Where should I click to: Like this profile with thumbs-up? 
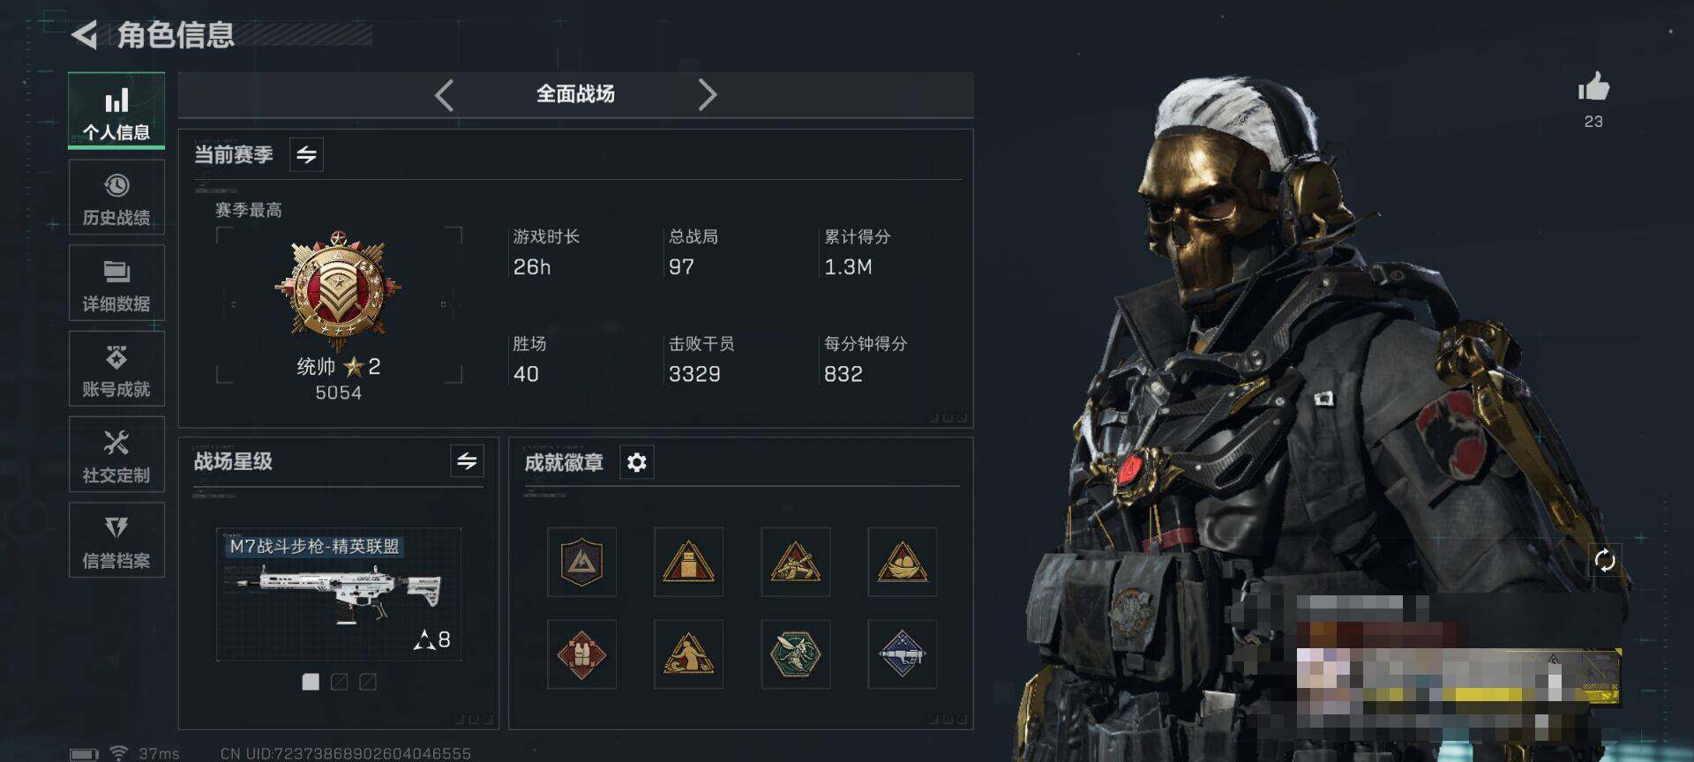[x=1593, y=87]
